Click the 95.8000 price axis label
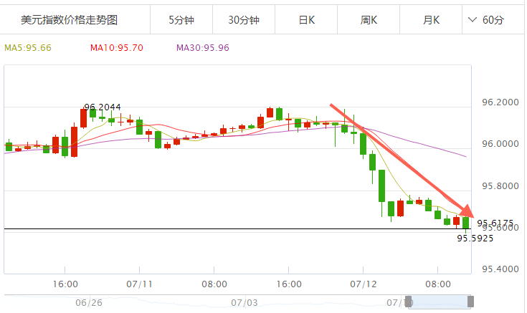This screenshot has width=527, height=313. [500, 186]
